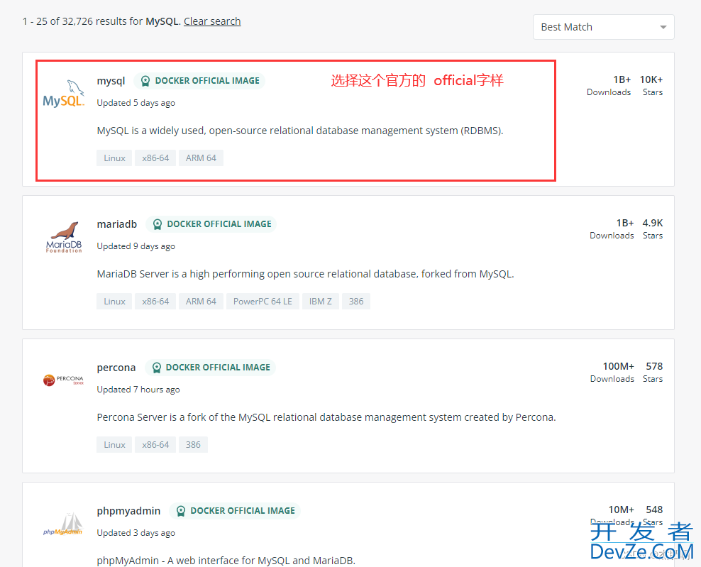The height and width of the screenshot is (567, 701).
Task: Click the MariaDB Server description text
Action: [305, 274]
